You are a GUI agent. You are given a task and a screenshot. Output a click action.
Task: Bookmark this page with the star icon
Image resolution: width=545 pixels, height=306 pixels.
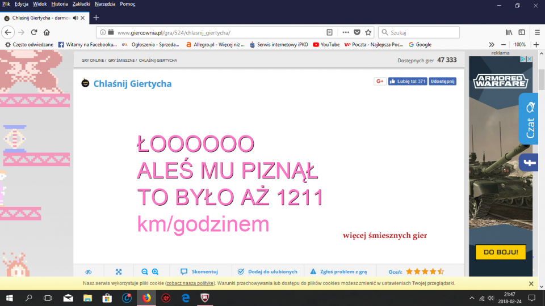pyautogui.click(x=368, y=32)
